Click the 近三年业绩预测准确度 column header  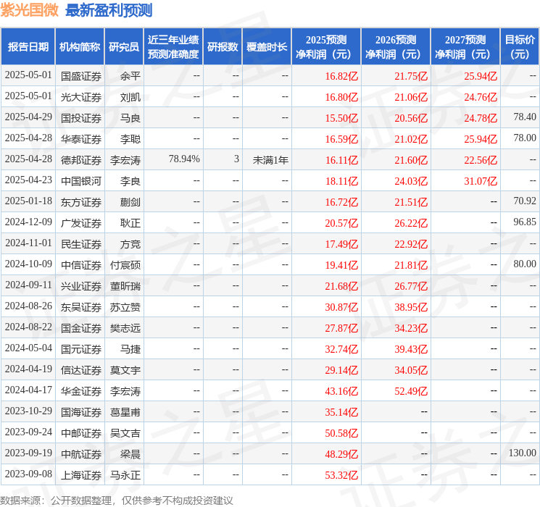[173, 46]
